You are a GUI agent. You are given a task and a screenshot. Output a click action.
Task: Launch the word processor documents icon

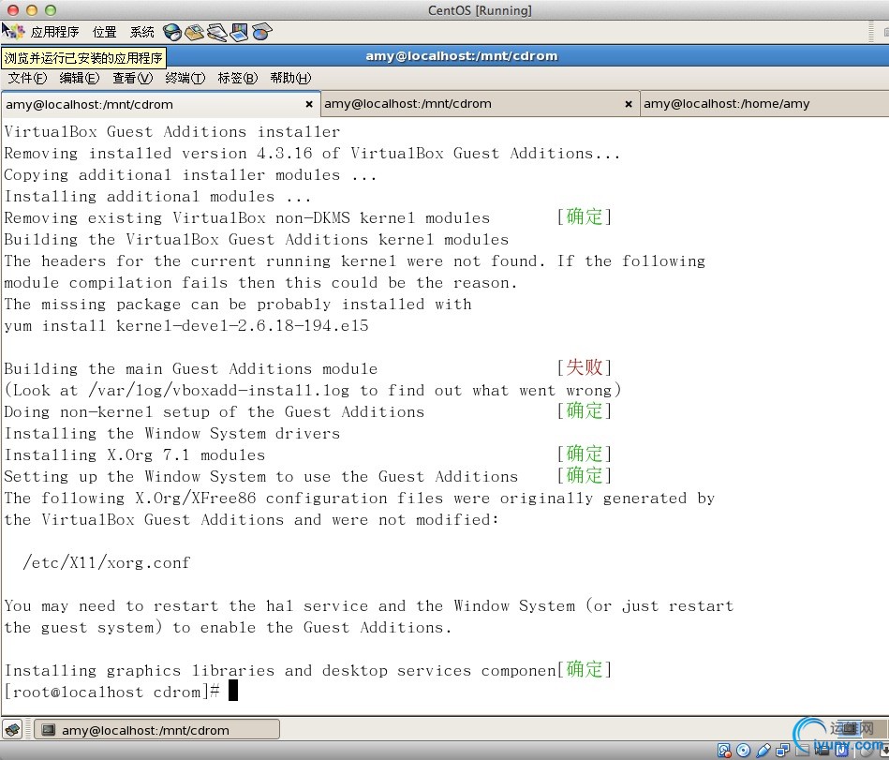click(217, 33)
